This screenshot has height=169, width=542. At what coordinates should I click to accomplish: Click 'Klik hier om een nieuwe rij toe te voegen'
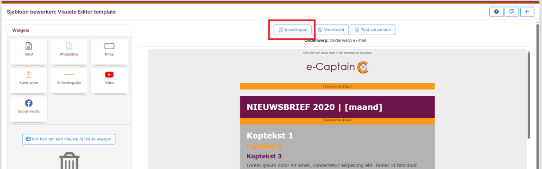coord(69,139)
